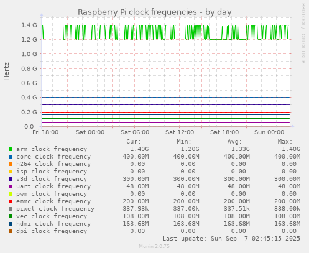
Task: Click the arm clock average value 1.33G
Action: click(241, 149)
